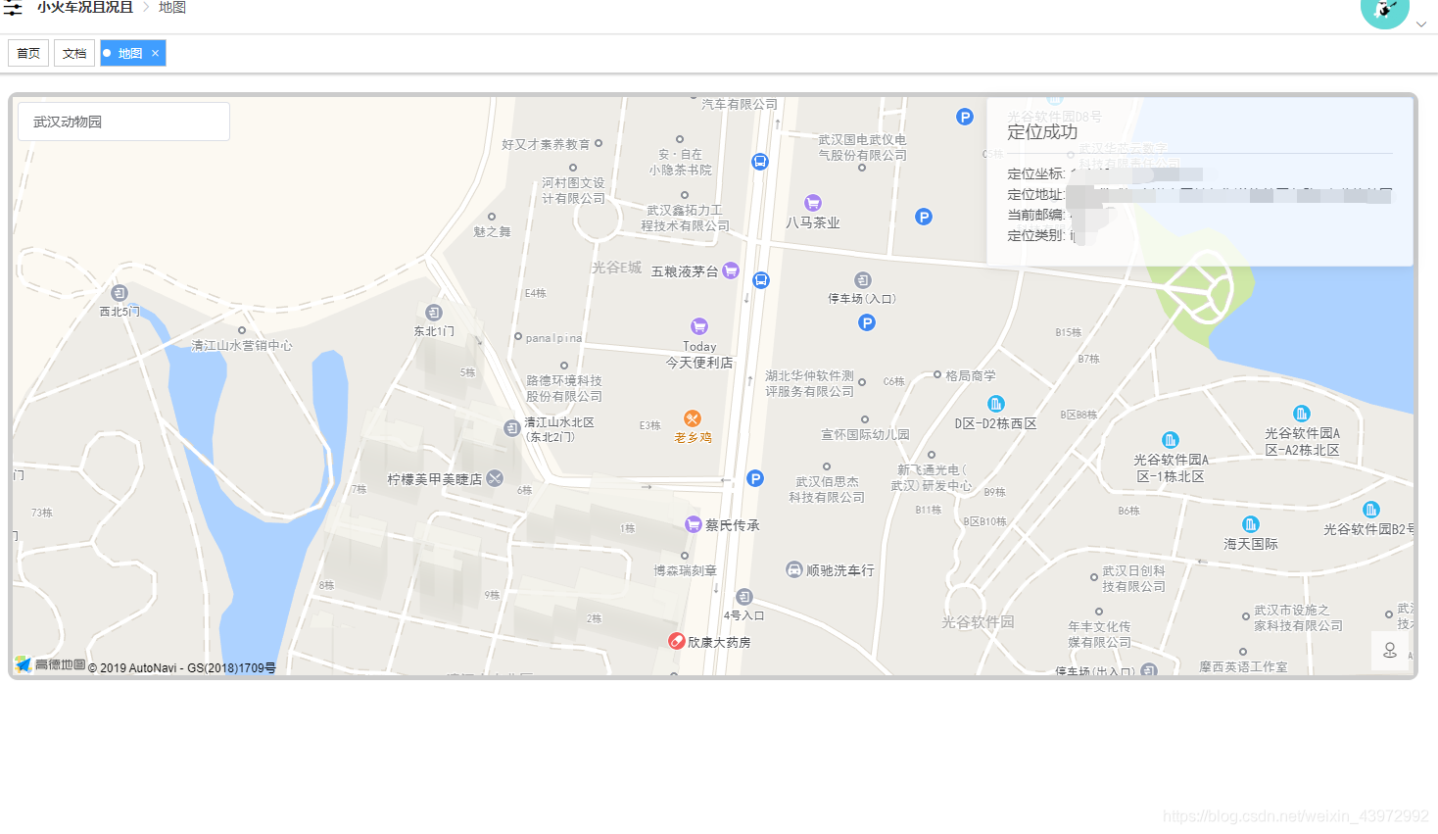This screenshot has width=1438, height=834.
Task: Click the 清江山水营销中心 label
Action: (242, 346)
